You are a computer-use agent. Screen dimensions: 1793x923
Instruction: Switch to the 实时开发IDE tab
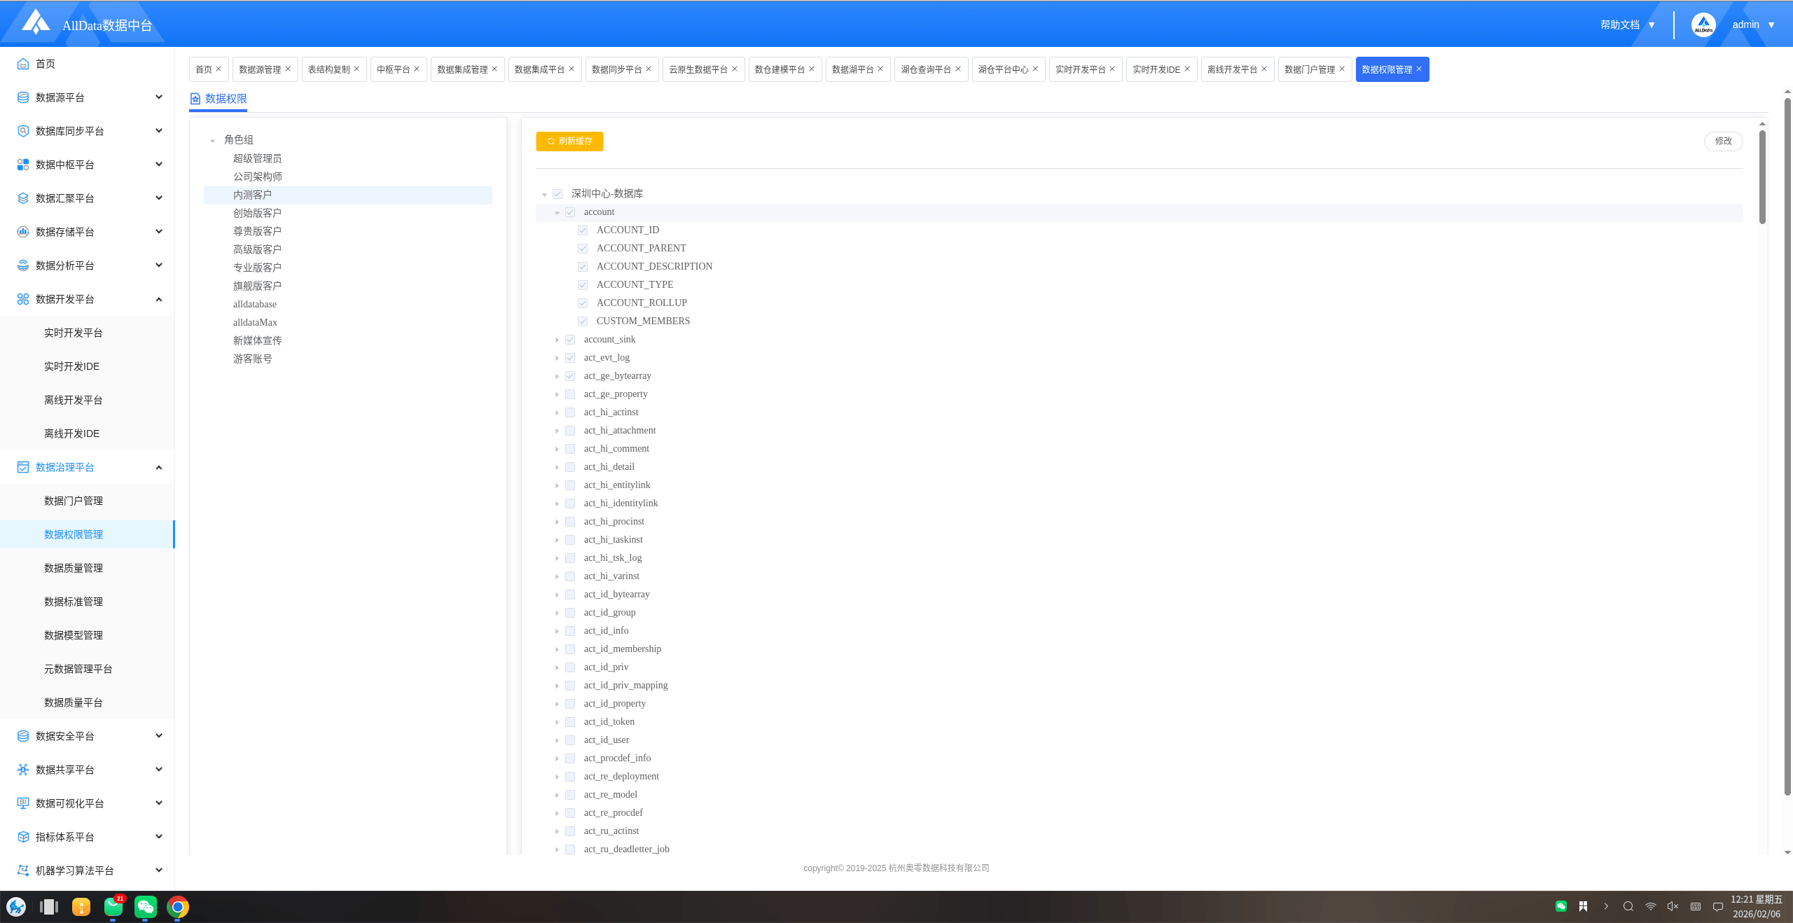tap(1156, 69)
